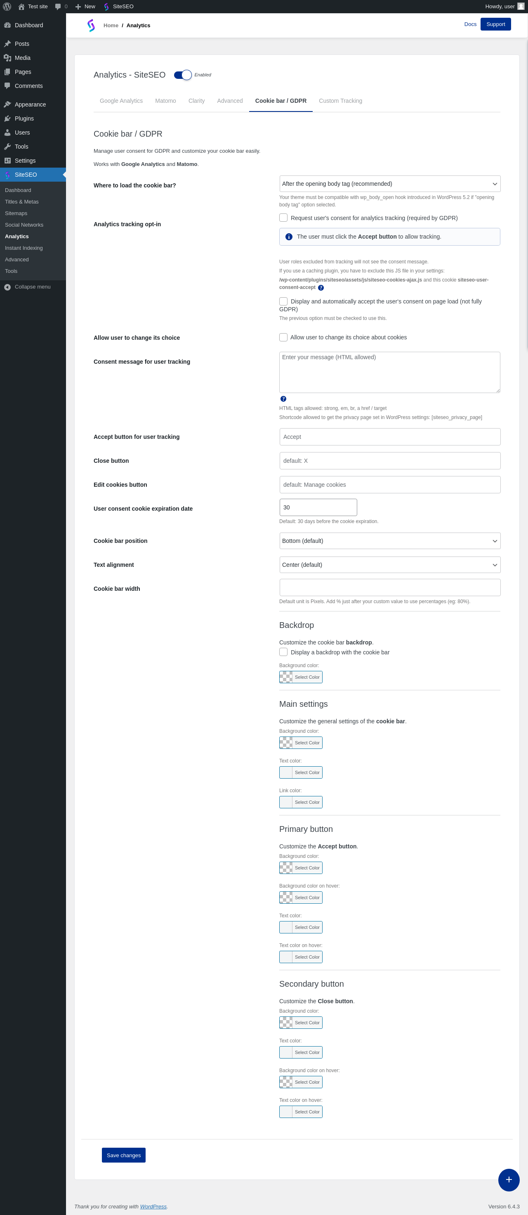Check Request user's consent for analytics tracking

pyautogui.click(x=283, y=218)
